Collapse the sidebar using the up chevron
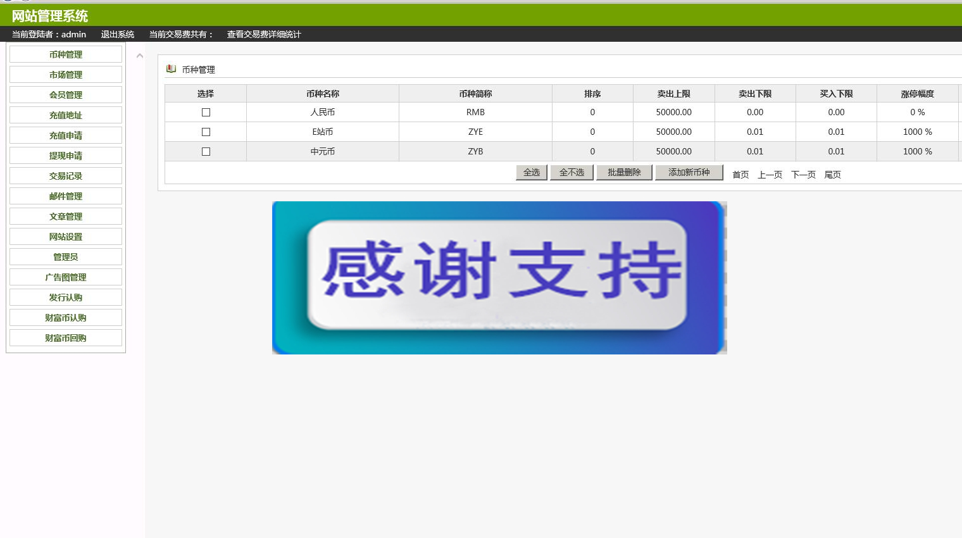 coord(139,55)
